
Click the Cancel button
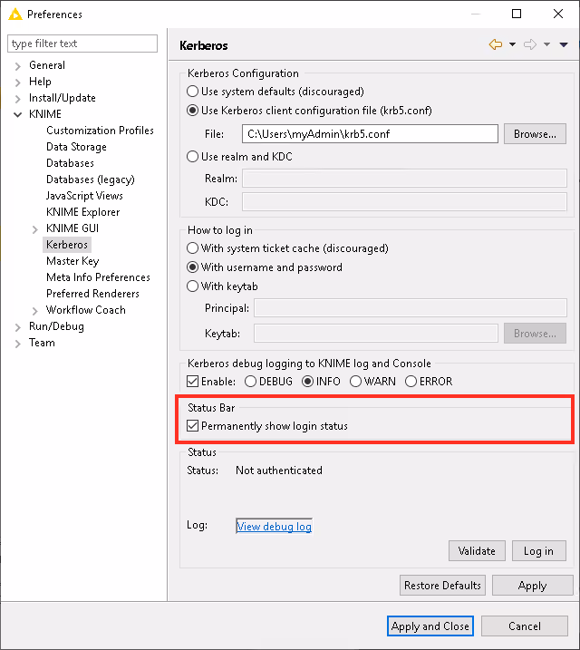(525, 626)
